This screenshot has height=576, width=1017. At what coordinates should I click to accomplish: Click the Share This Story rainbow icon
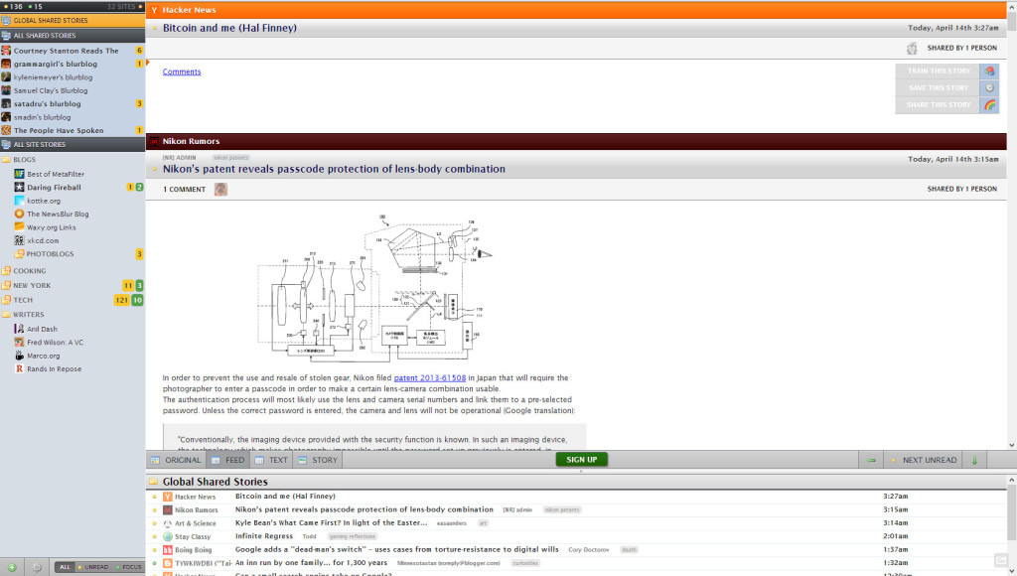point(989,104)
